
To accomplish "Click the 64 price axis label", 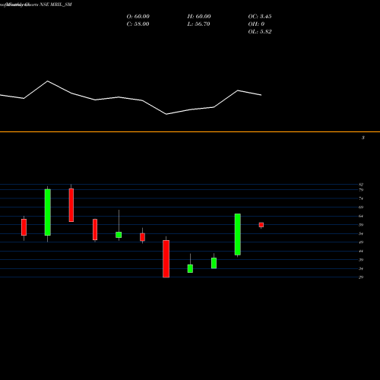I will pos(361,216).
